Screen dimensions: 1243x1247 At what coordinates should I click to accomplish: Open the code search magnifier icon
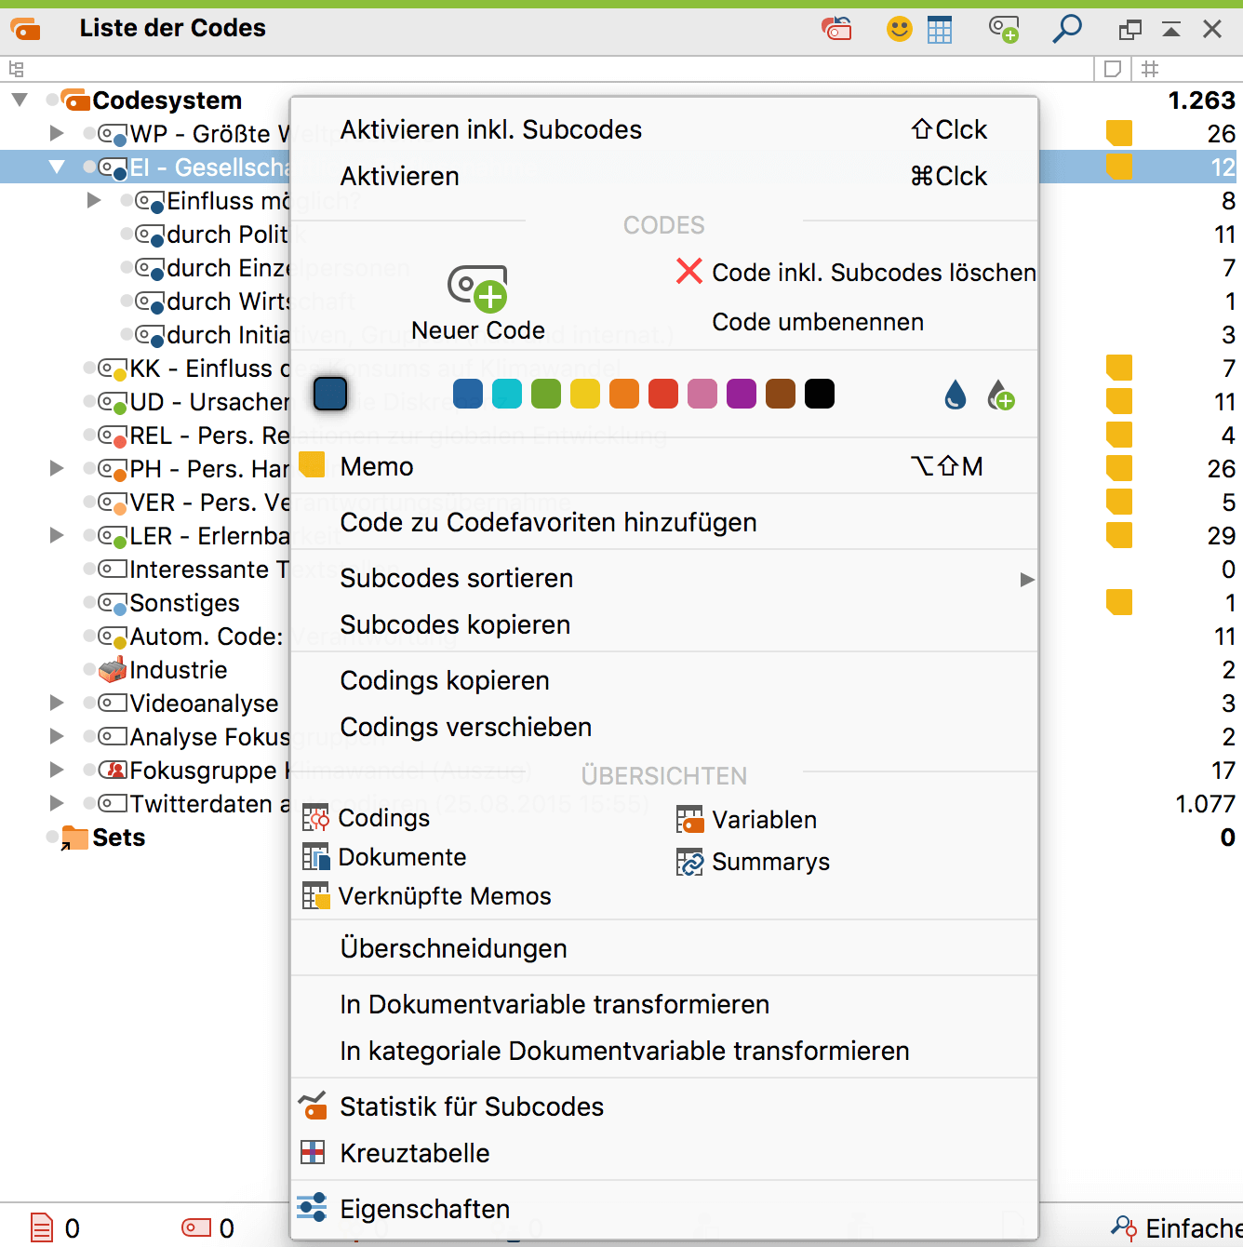(1066, 29)
